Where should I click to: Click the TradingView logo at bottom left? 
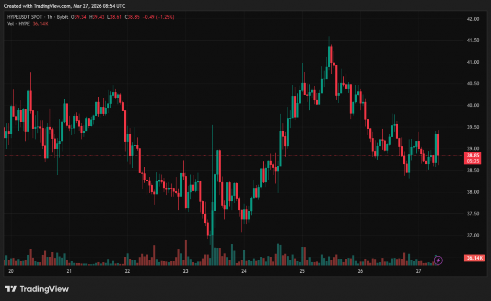pyautogui.click(x=36, y=289)
